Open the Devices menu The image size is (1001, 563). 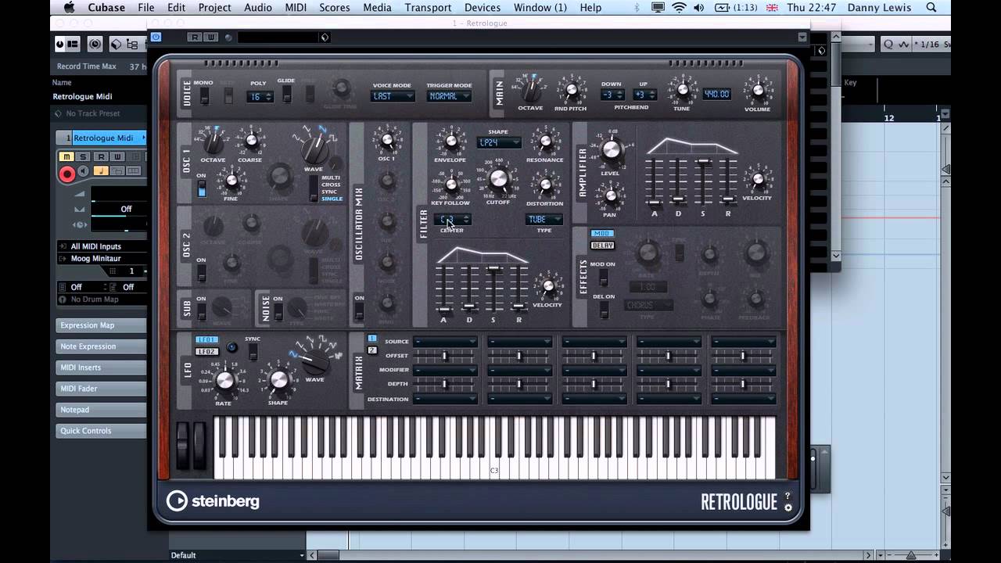click(483, 8)
